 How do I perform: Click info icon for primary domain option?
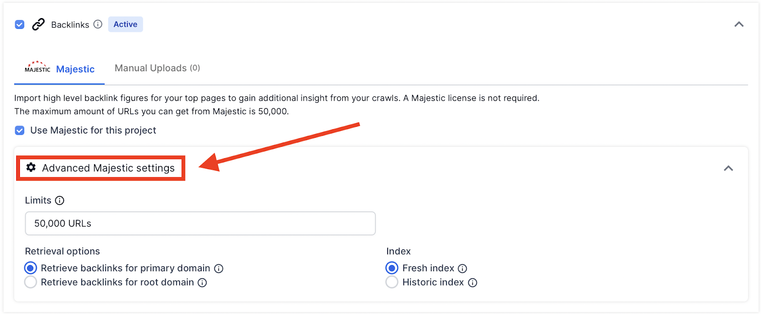click(219, 268)
